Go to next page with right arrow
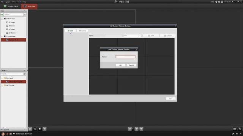Image resolution: width=243 pixels, height=136 pixels. (141, 129)
